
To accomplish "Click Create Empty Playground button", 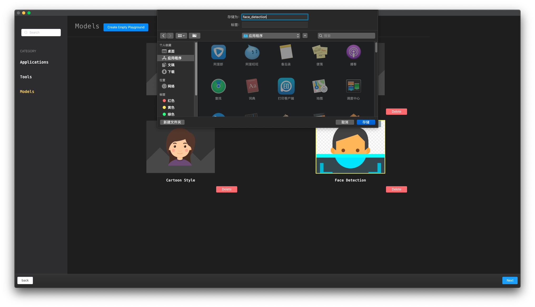I will [126, 27].
